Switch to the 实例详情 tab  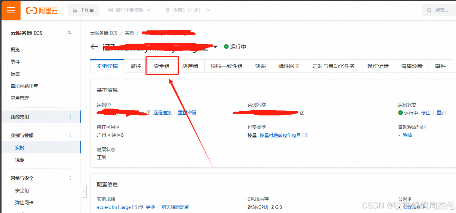click(x=107, y=66)
